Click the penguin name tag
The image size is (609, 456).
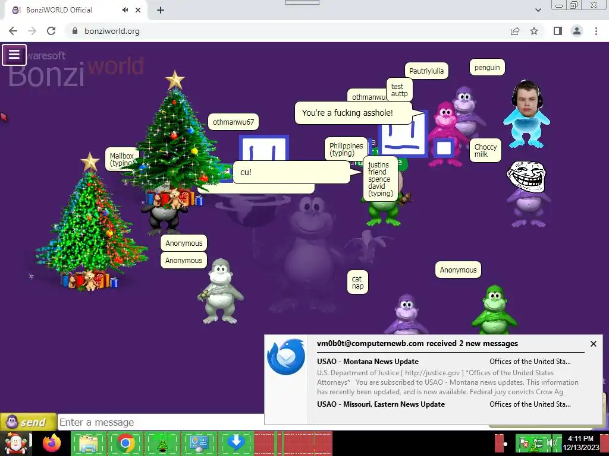click(487, 68)
